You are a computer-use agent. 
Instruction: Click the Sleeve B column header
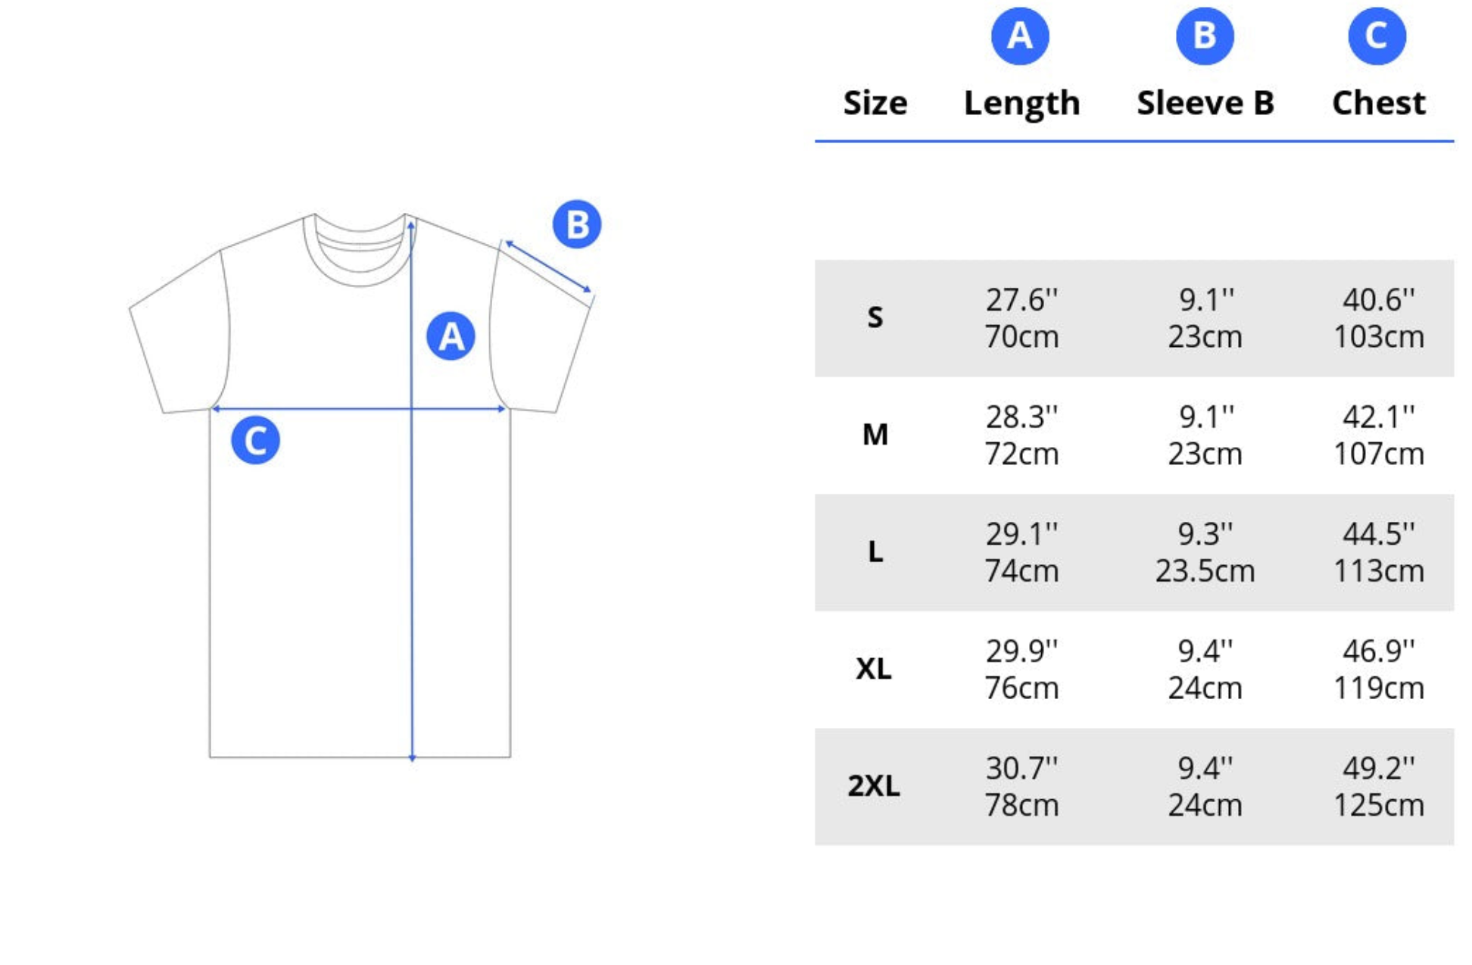click(x=1205, y=103)
